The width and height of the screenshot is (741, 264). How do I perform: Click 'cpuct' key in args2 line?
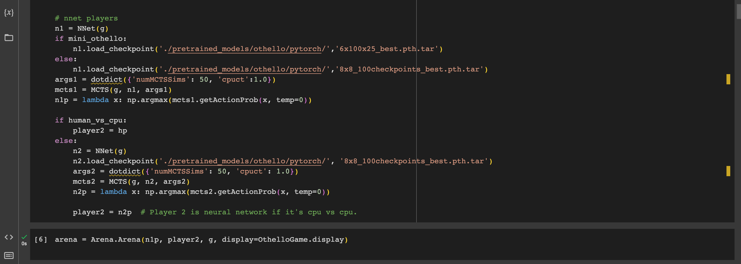251,172
